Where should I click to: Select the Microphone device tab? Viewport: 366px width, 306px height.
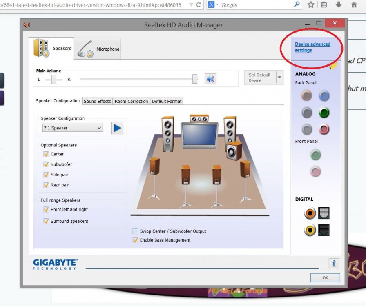[x=98, y=49]
